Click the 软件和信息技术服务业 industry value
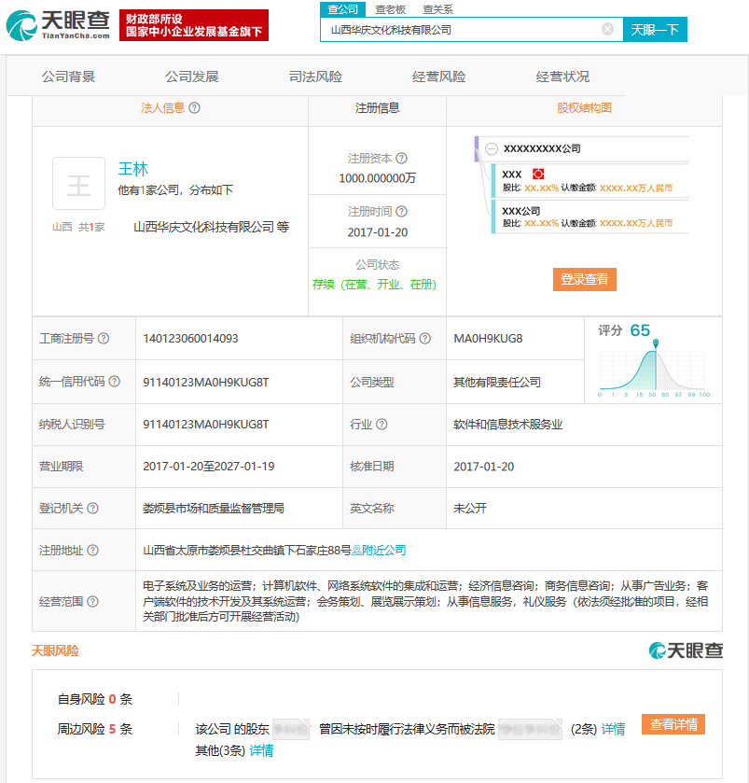This screenshot has width=749, height=783. pos(508,425)
